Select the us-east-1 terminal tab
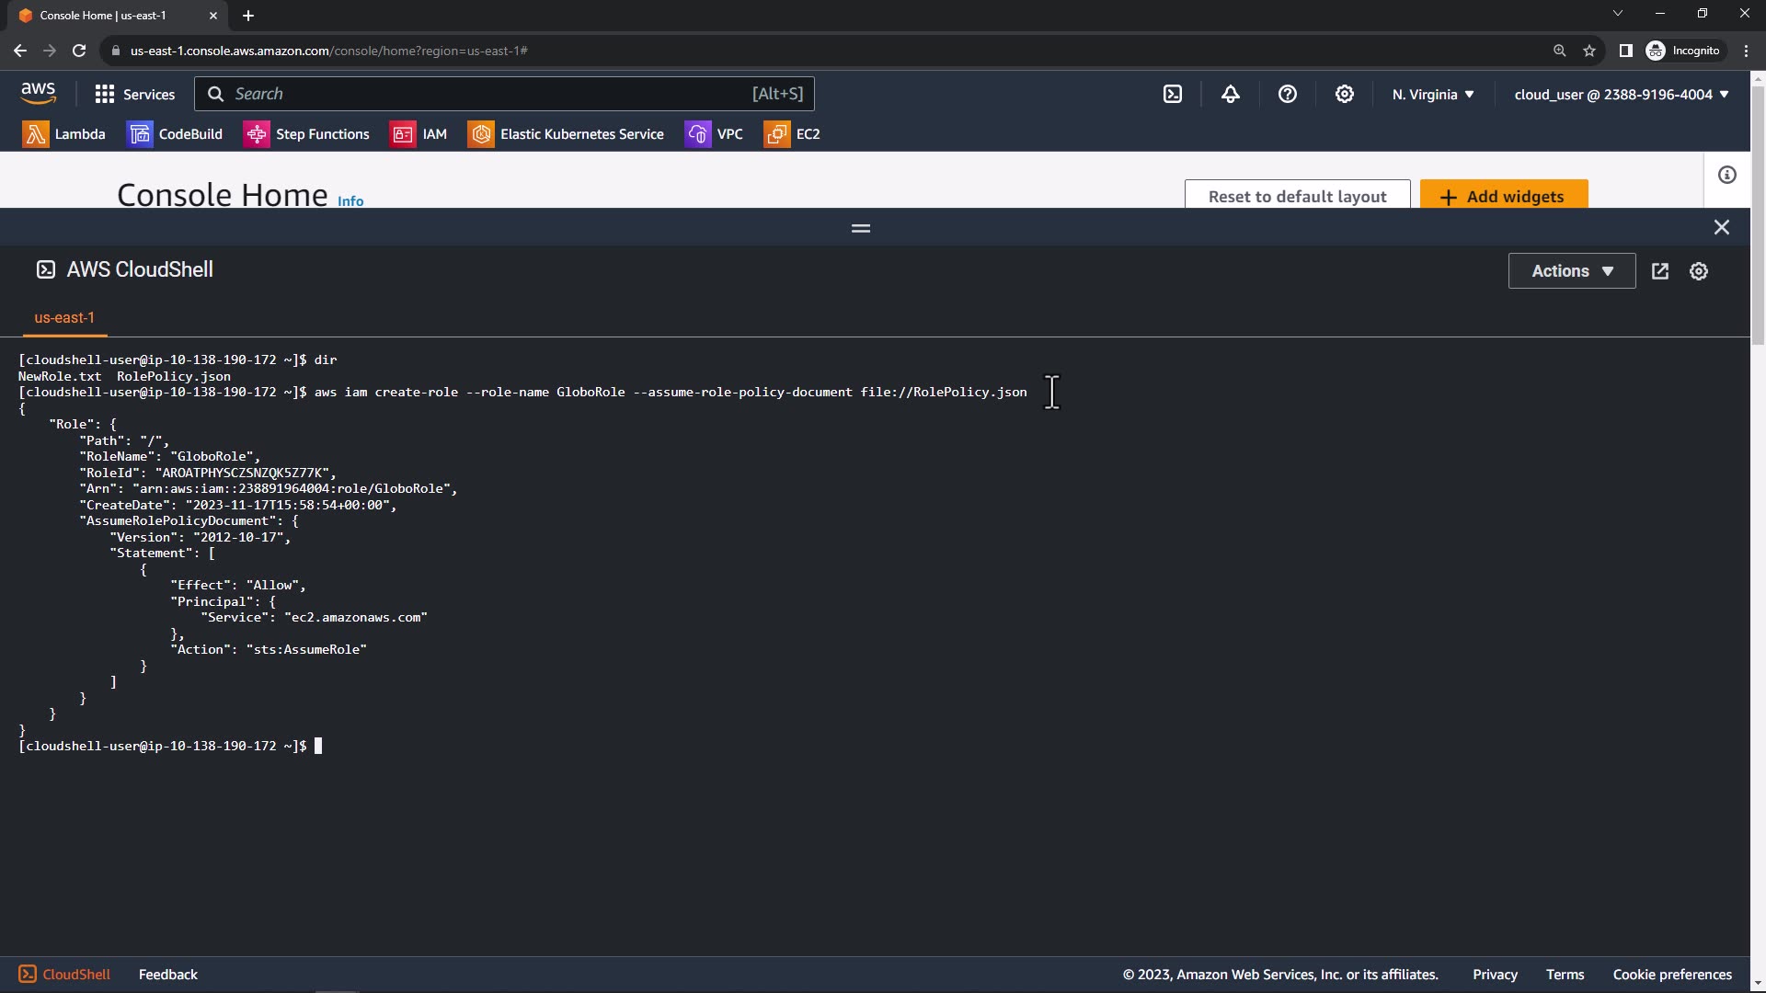The width and height of the screenshot is (1766, 993). pyautogui.click(x=64, y=318)
